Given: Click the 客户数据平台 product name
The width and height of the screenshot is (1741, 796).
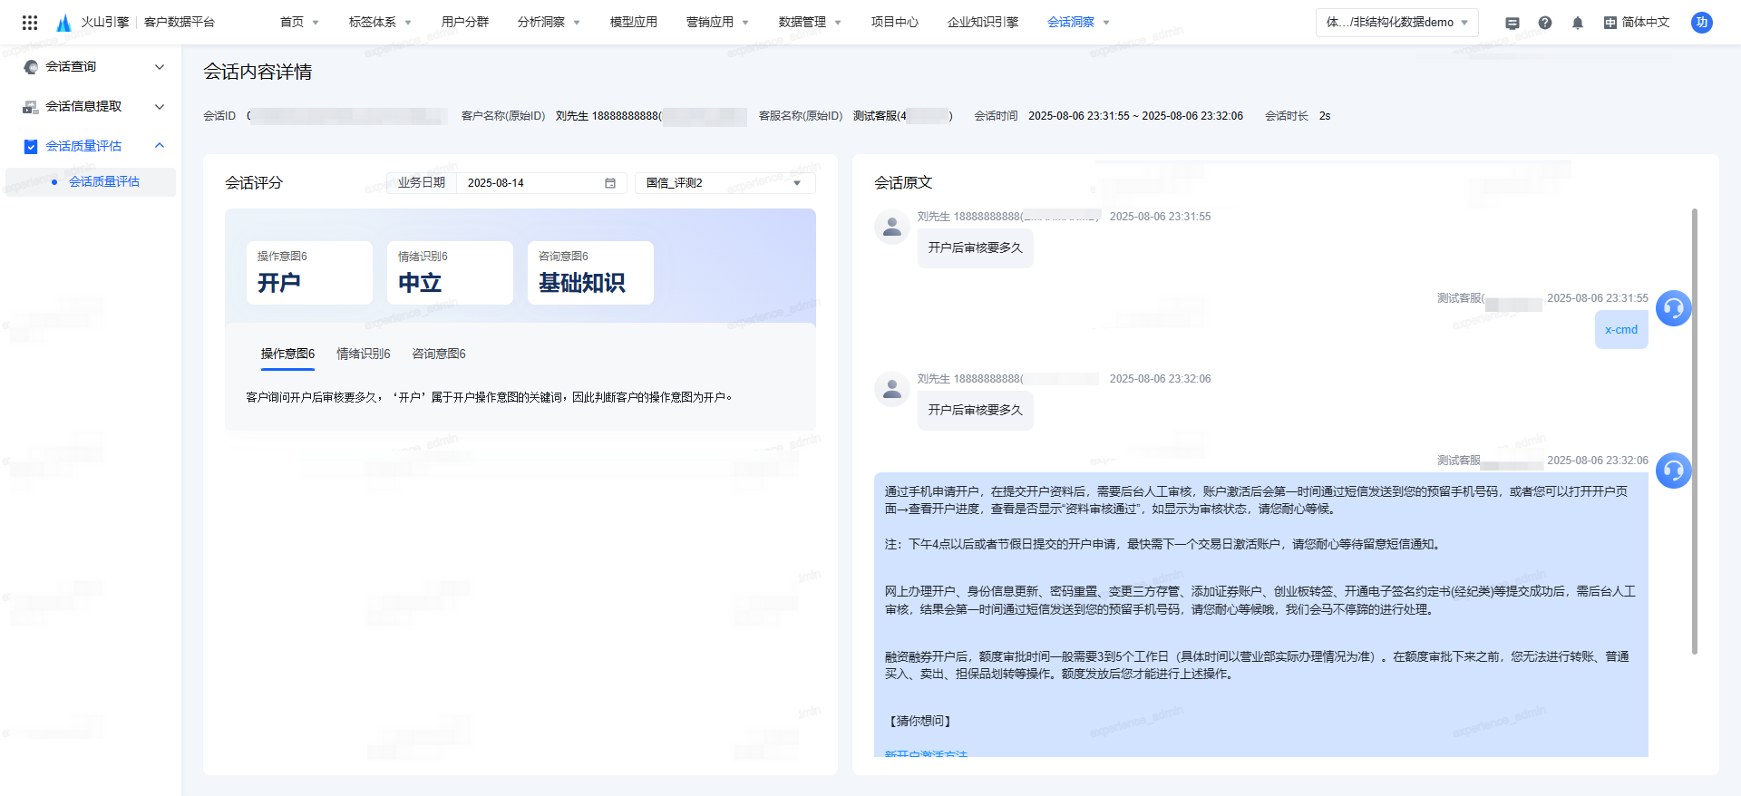Looking at the screenshot, I should click(x=180, y=23).
